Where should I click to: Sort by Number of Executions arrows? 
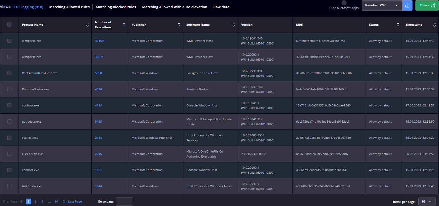click(124, 25)
